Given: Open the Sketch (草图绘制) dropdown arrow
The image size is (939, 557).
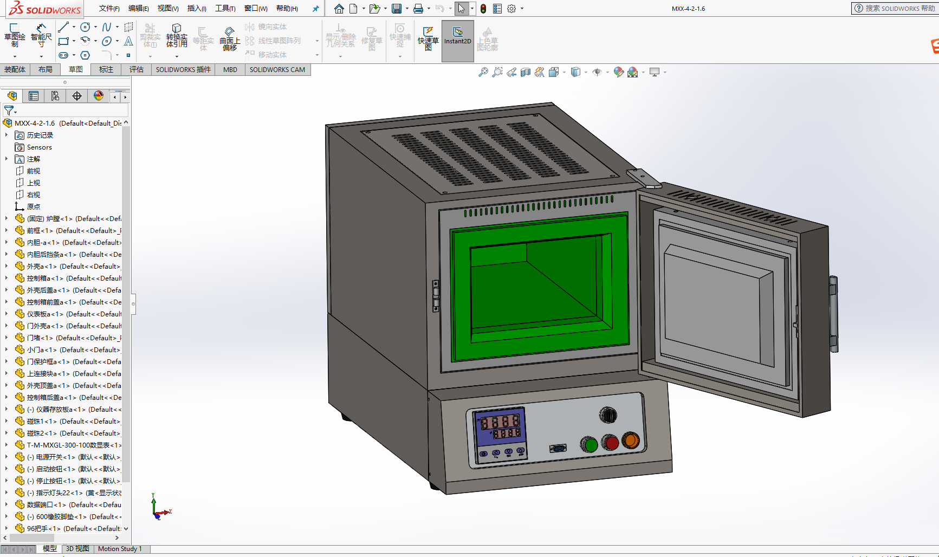Looking at the screenshot, I should 15,56.
